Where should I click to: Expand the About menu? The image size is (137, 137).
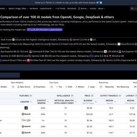(x=101, y=9)
